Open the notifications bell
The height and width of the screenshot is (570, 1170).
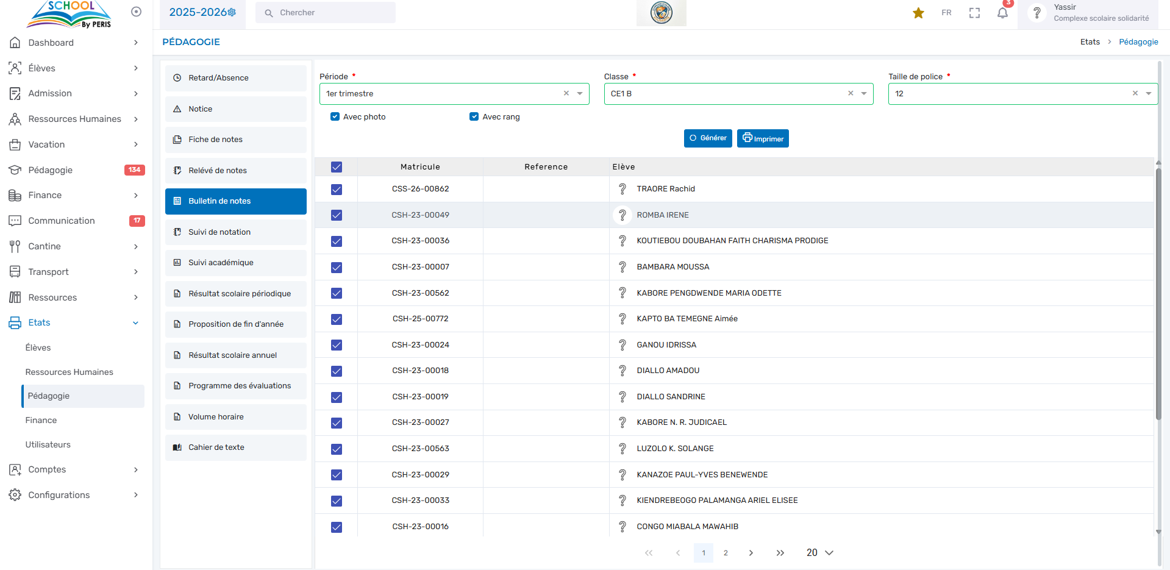click(1002, 13)
